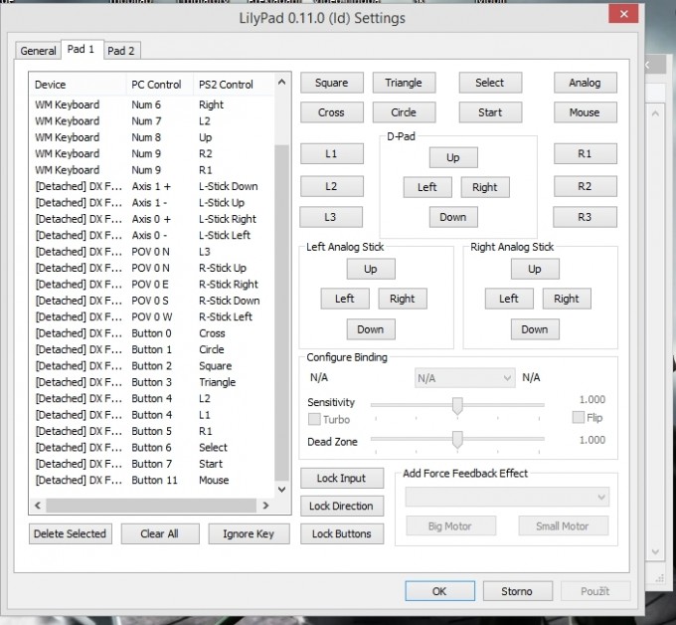Adjust the Sensitivity slider handle
Screen dimensions: 676x625
457,406
